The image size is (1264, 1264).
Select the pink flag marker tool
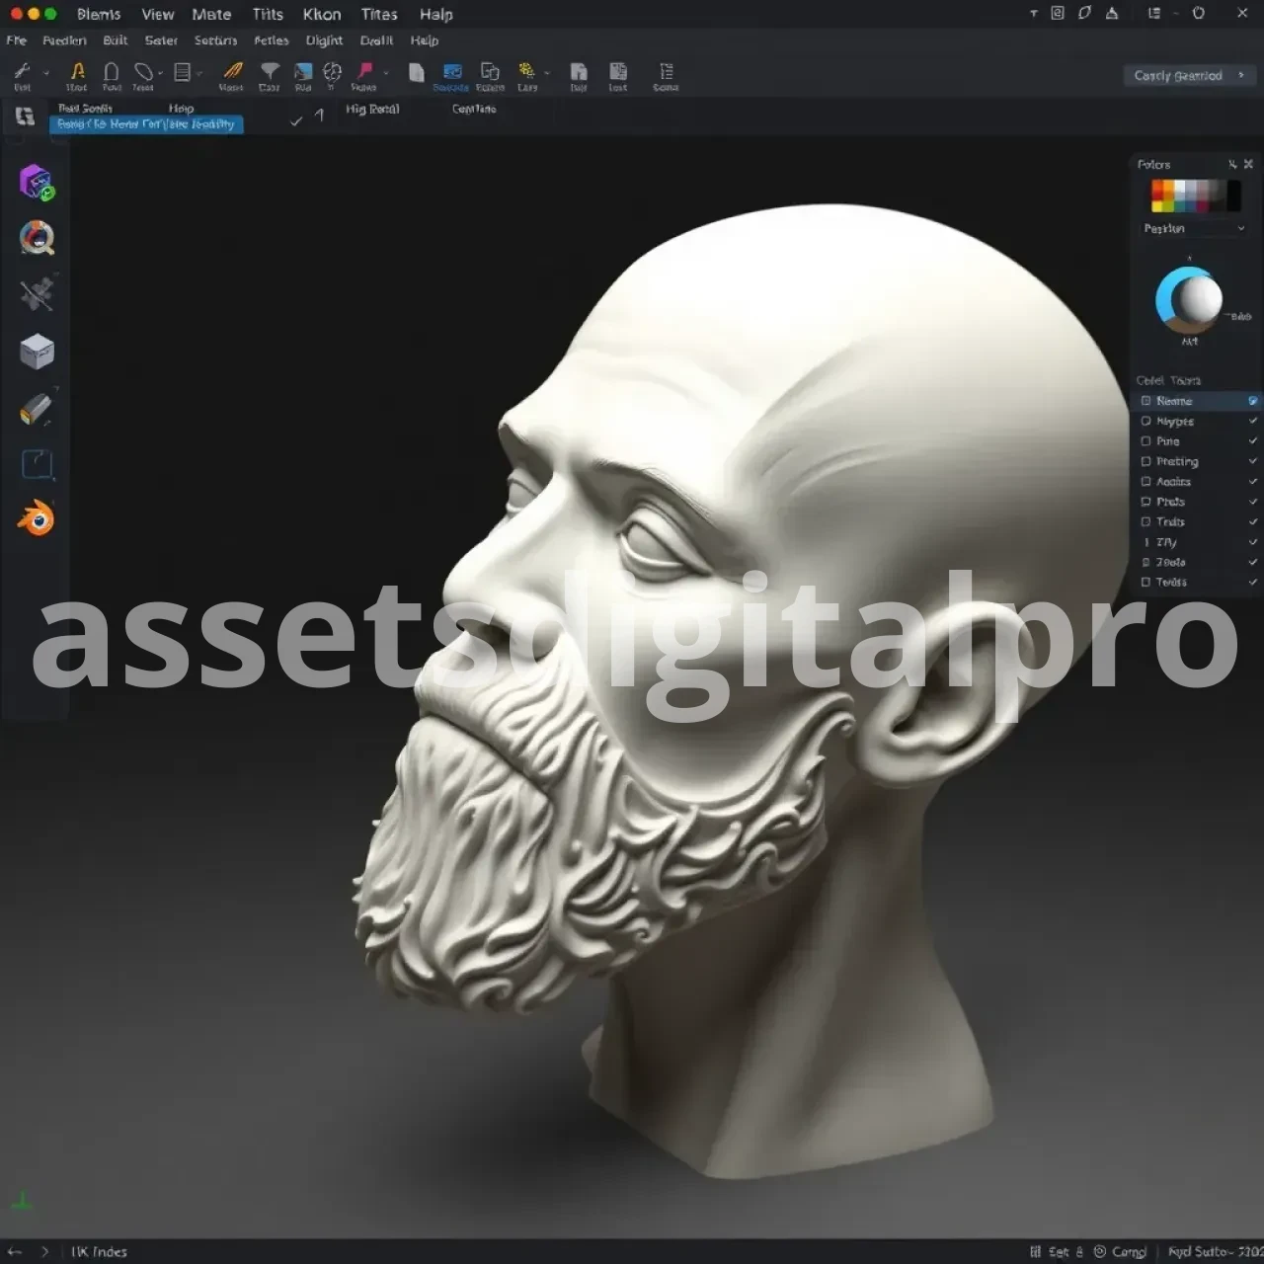point(365,71)
